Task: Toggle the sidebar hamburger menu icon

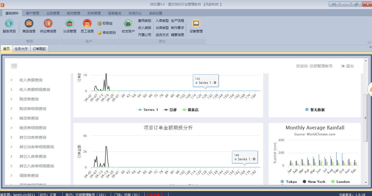Action: [14, 66]
